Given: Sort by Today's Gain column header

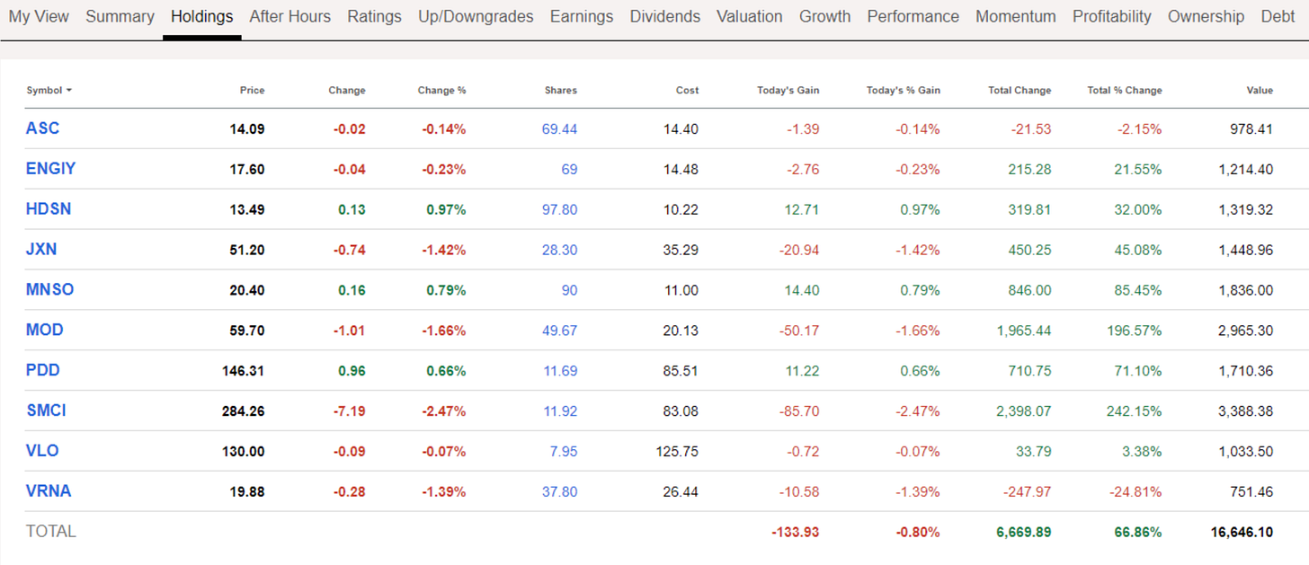Looking at the screenshot, I should (788, 90).
